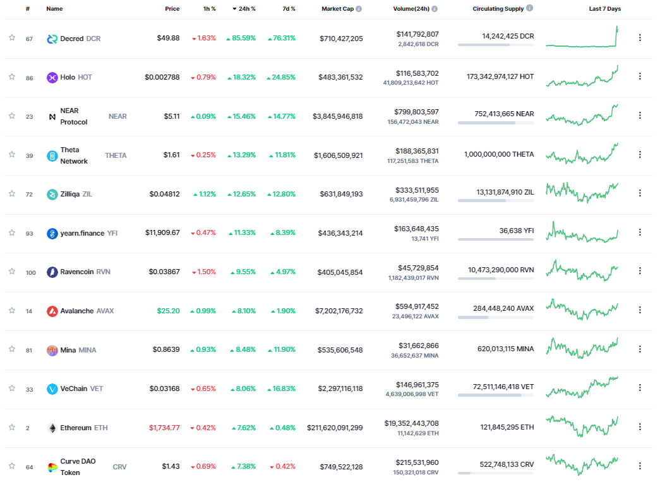Open the more-options menu for Decred
The image size is (660, 482).
tap(640, 37)
